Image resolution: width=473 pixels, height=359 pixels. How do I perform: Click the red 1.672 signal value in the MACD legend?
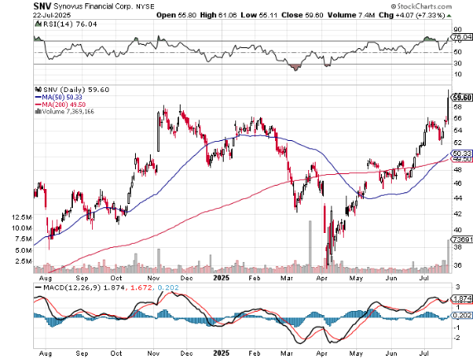tap(141, 288)
